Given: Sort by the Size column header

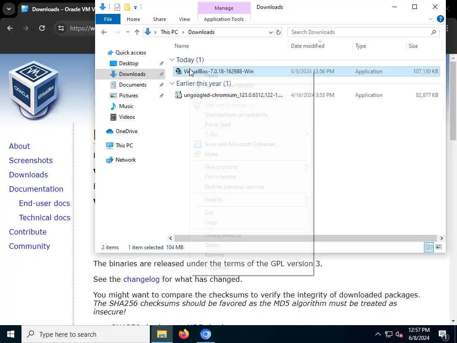Looking at the screenshot, I should 413,46.
